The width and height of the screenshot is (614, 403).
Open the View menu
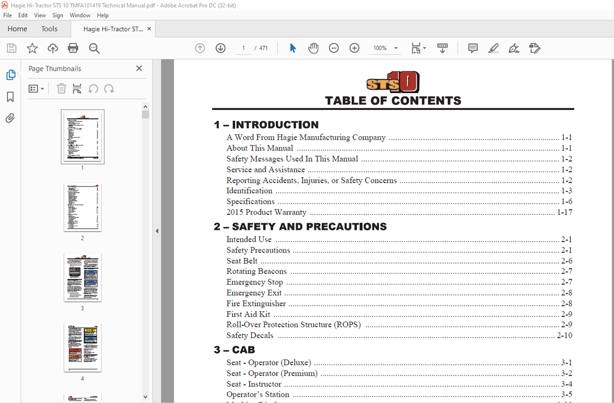coord(40,15)
